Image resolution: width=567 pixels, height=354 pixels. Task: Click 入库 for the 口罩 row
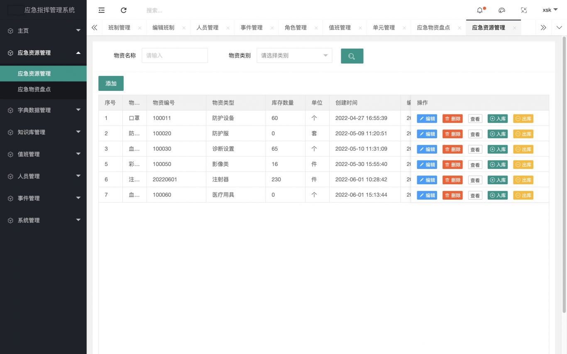click(x=498, y=119)
